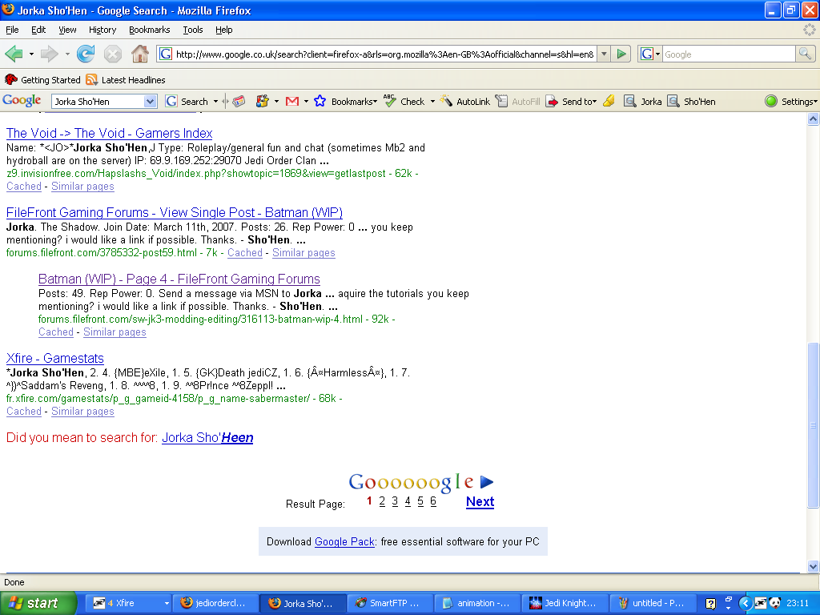
Task: Run the spelling Check tool
Action: [404, 102]
